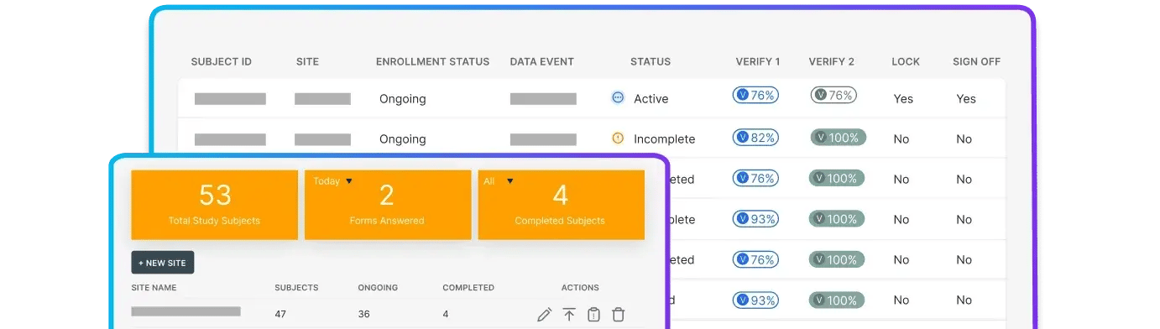The image size is (1160, 329).
Task: Click the ENROLLMENT STATUS column header
Action: pyautogui.click(x=432, y=61)
